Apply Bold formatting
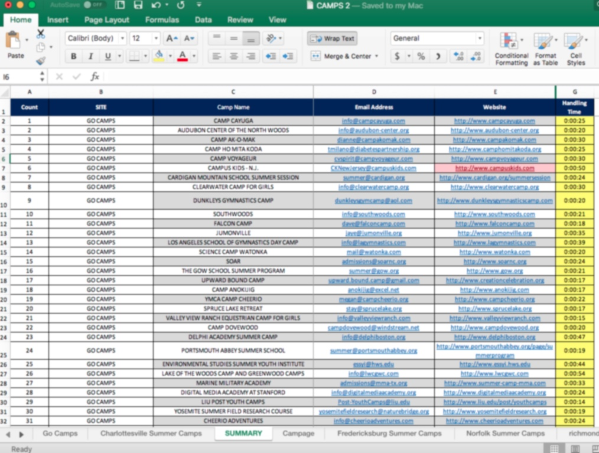 (73, 57)
